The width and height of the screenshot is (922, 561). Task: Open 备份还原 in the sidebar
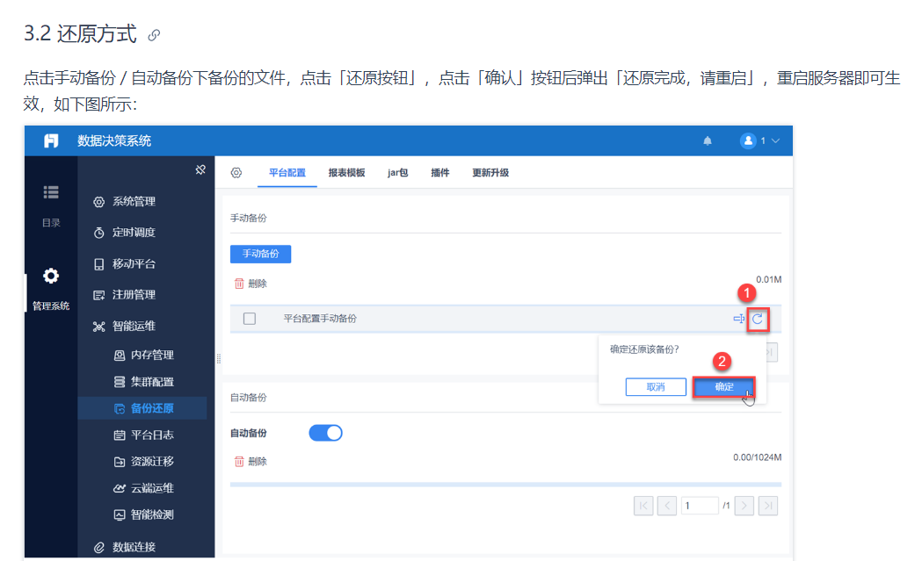[x=151, y=408]
